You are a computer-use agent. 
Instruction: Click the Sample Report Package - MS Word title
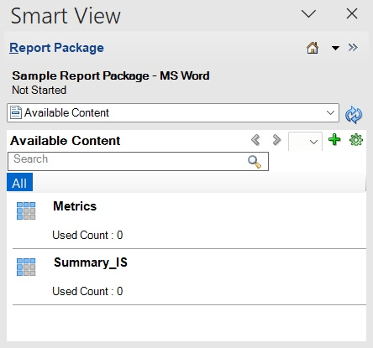[x=111, y=75]
